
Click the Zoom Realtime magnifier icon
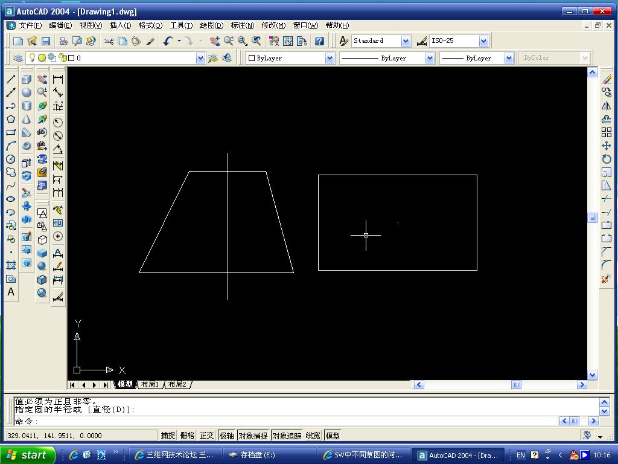(x=229, y=41)
